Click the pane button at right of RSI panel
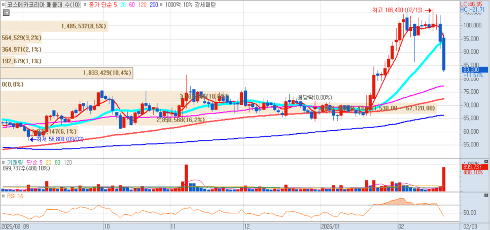The height and width of the screenshot is (230, 490). pyautogui.click(x=486, y=195)
